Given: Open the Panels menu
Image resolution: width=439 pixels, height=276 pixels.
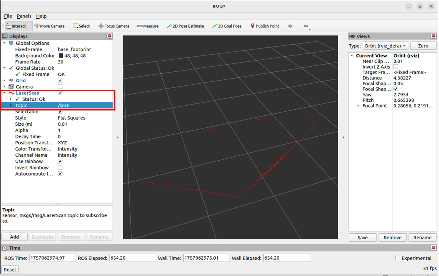Looking at the screenshot, I should click(x=24, y=16).
